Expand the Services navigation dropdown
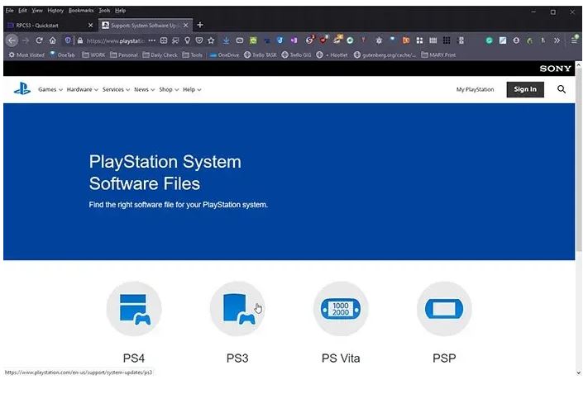The width and height of the screenshot is (588, 394). (x=117, y=89)
